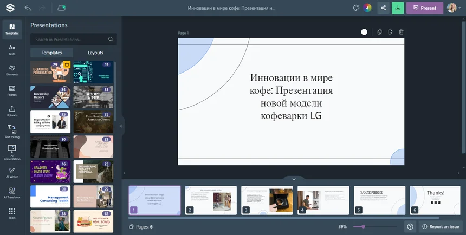Switch to the Layouts tab
Screen dimensions: 466x235
(95, 53)
